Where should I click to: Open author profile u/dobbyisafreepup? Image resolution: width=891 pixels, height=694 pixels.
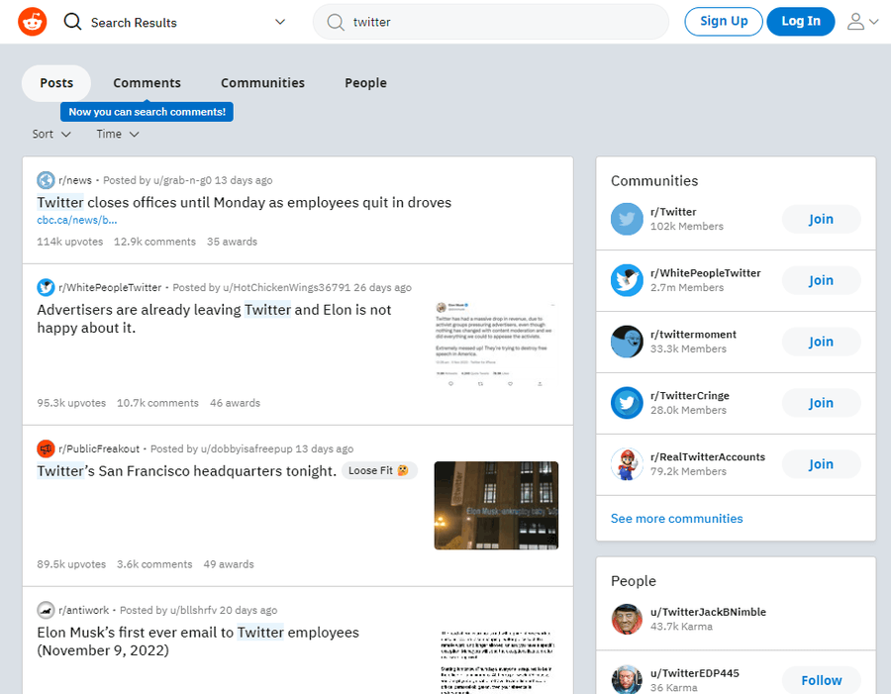pos(247,449)
